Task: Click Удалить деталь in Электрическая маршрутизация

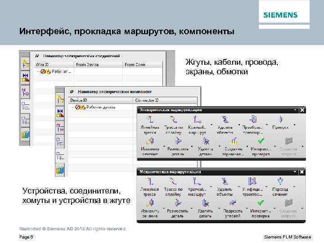Action: pyautogui.click(x=205, y=147)
